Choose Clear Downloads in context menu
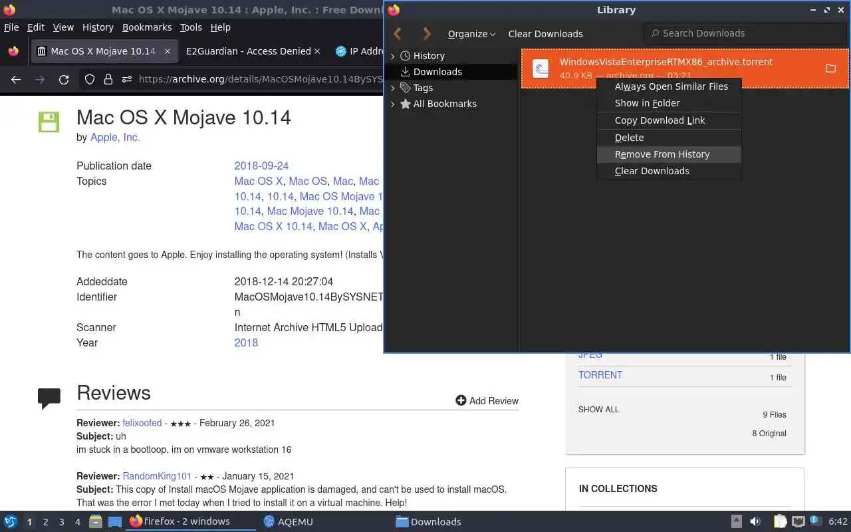 [x=669, y=171]
